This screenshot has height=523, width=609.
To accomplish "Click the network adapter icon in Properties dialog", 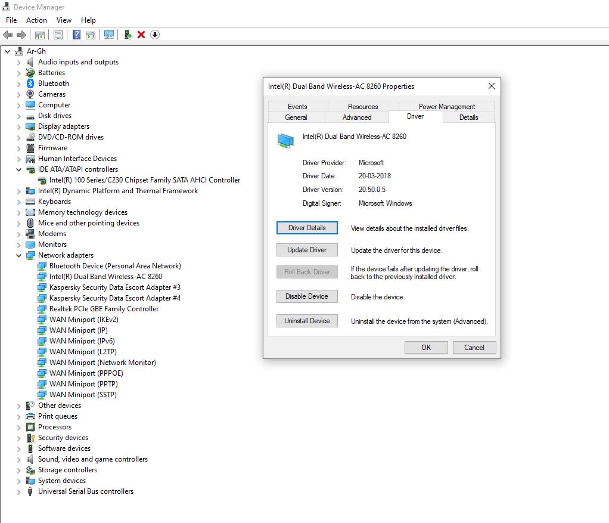I will [x=285, y=140].
